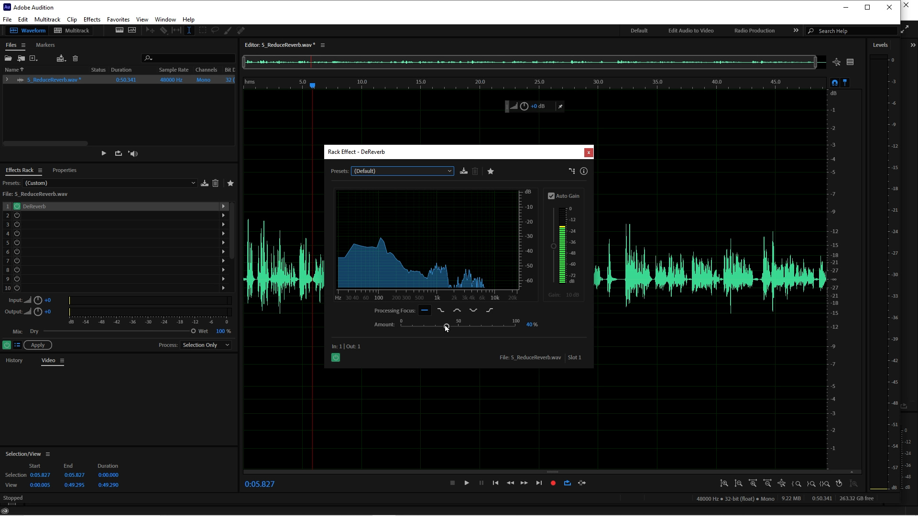Click the Record button in transport
This screenshot has height=516, width=918.
tap(553, 483)
